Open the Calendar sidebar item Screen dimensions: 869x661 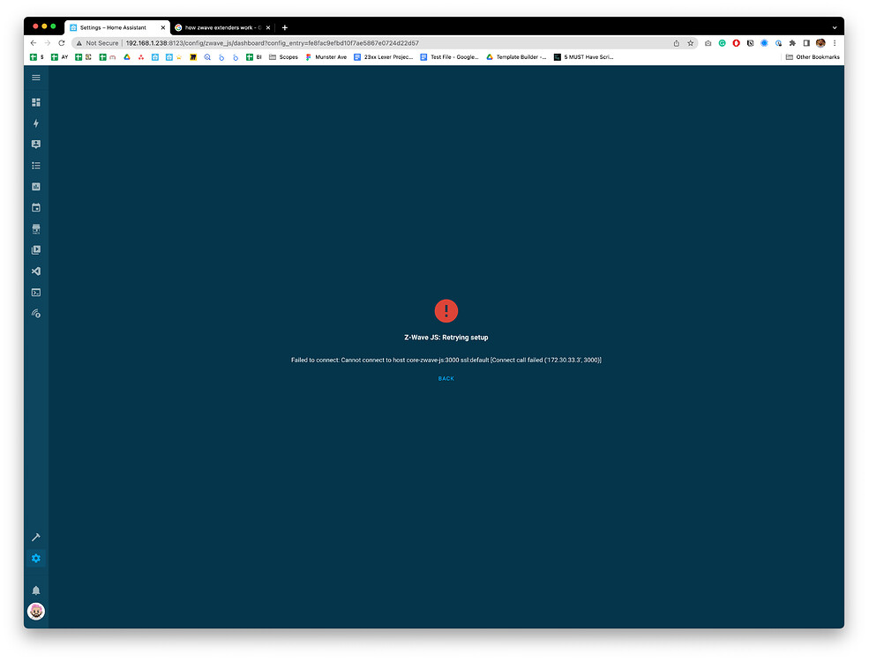(35, 207)
